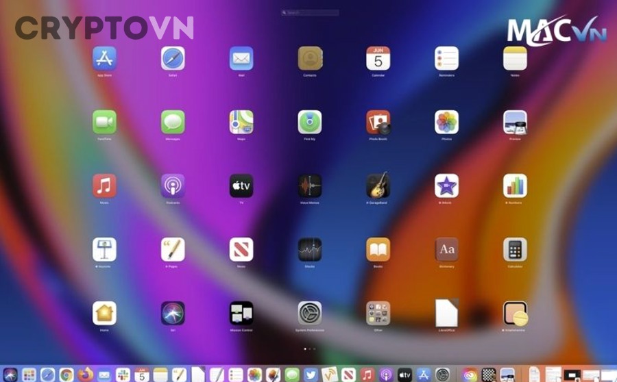Launch iMovie
Image resolution: width=617 pixels, height=382 pixels.
coord(446,186)
